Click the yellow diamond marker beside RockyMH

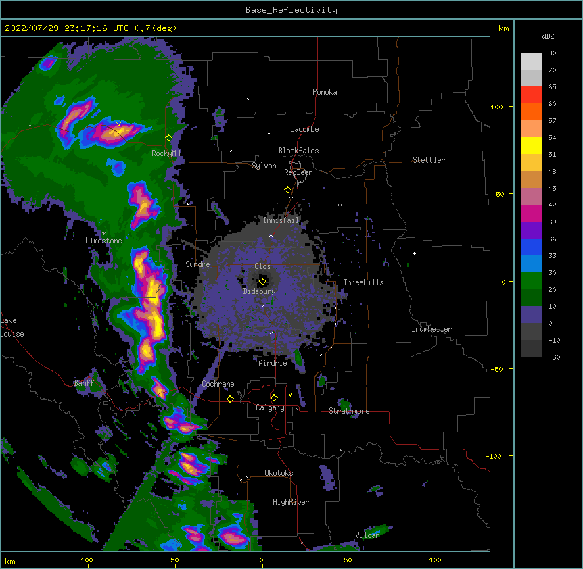(x=169, y=138)
